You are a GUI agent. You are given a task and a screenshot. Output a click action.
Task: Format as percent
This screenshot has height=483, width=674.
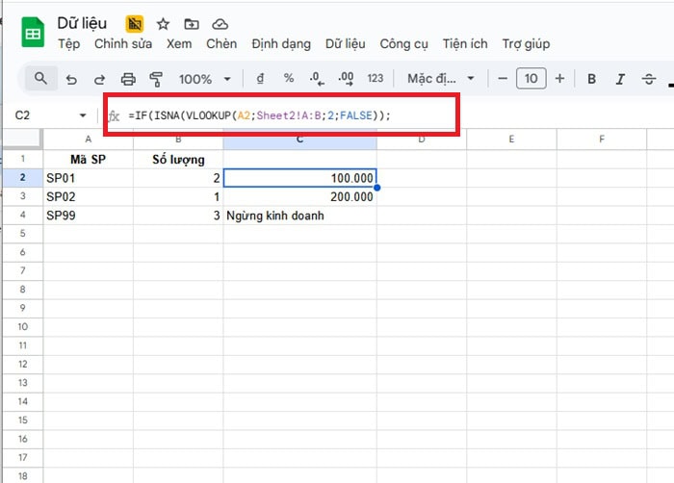coord(288,79)
